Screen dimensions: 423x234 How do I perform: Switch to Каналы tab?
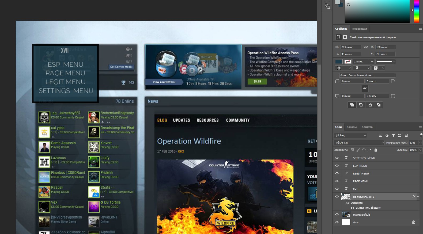pos(352,127)
